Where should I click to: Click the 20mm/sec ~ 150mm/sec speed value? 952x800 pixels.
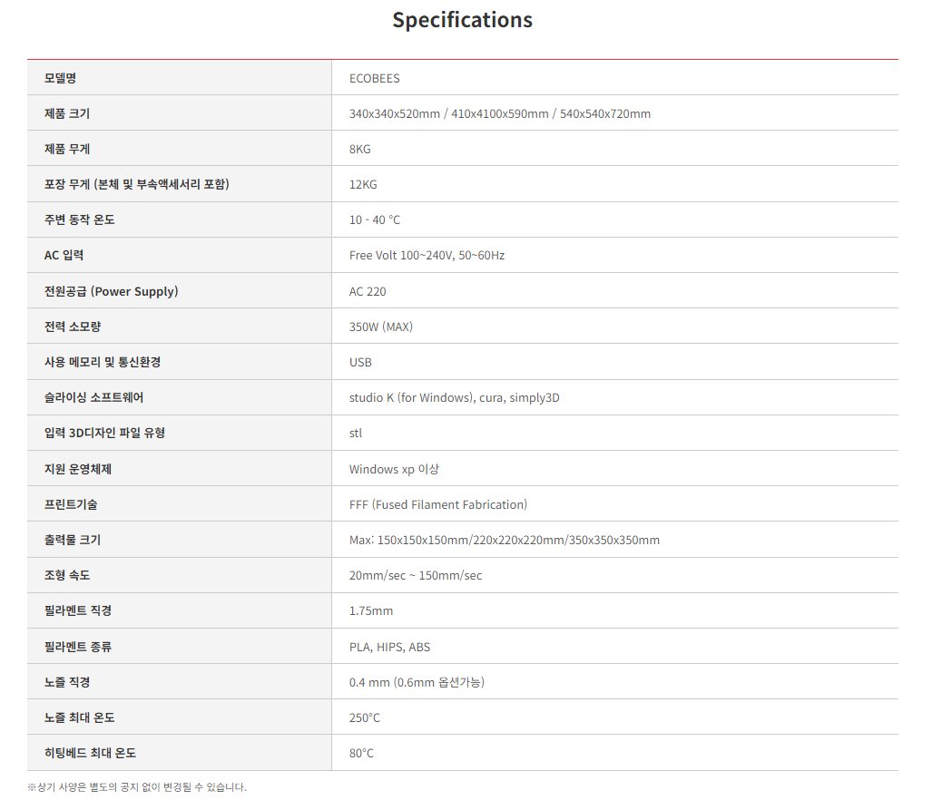tap(415, 575)
